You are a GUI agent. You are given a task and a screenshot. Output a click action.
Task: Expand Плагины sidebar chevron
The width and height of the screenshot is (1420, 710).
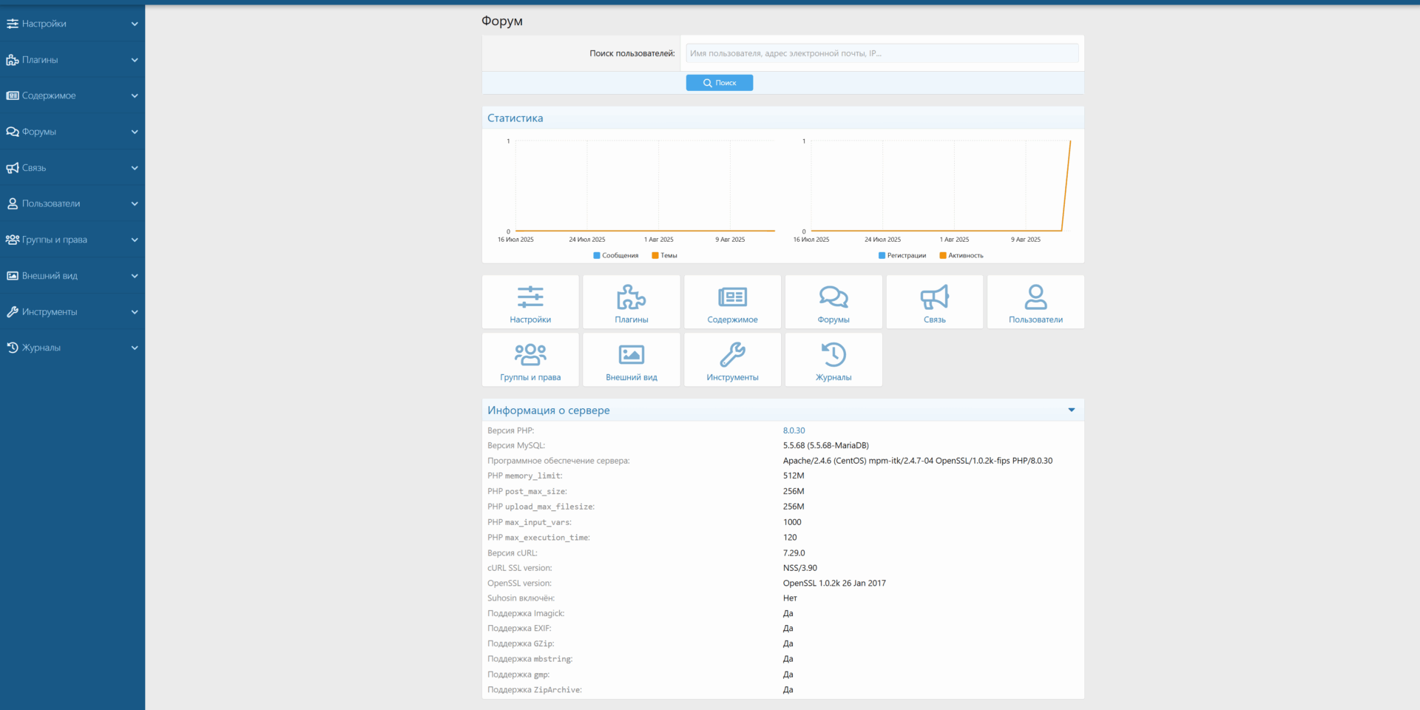[135, 60]
